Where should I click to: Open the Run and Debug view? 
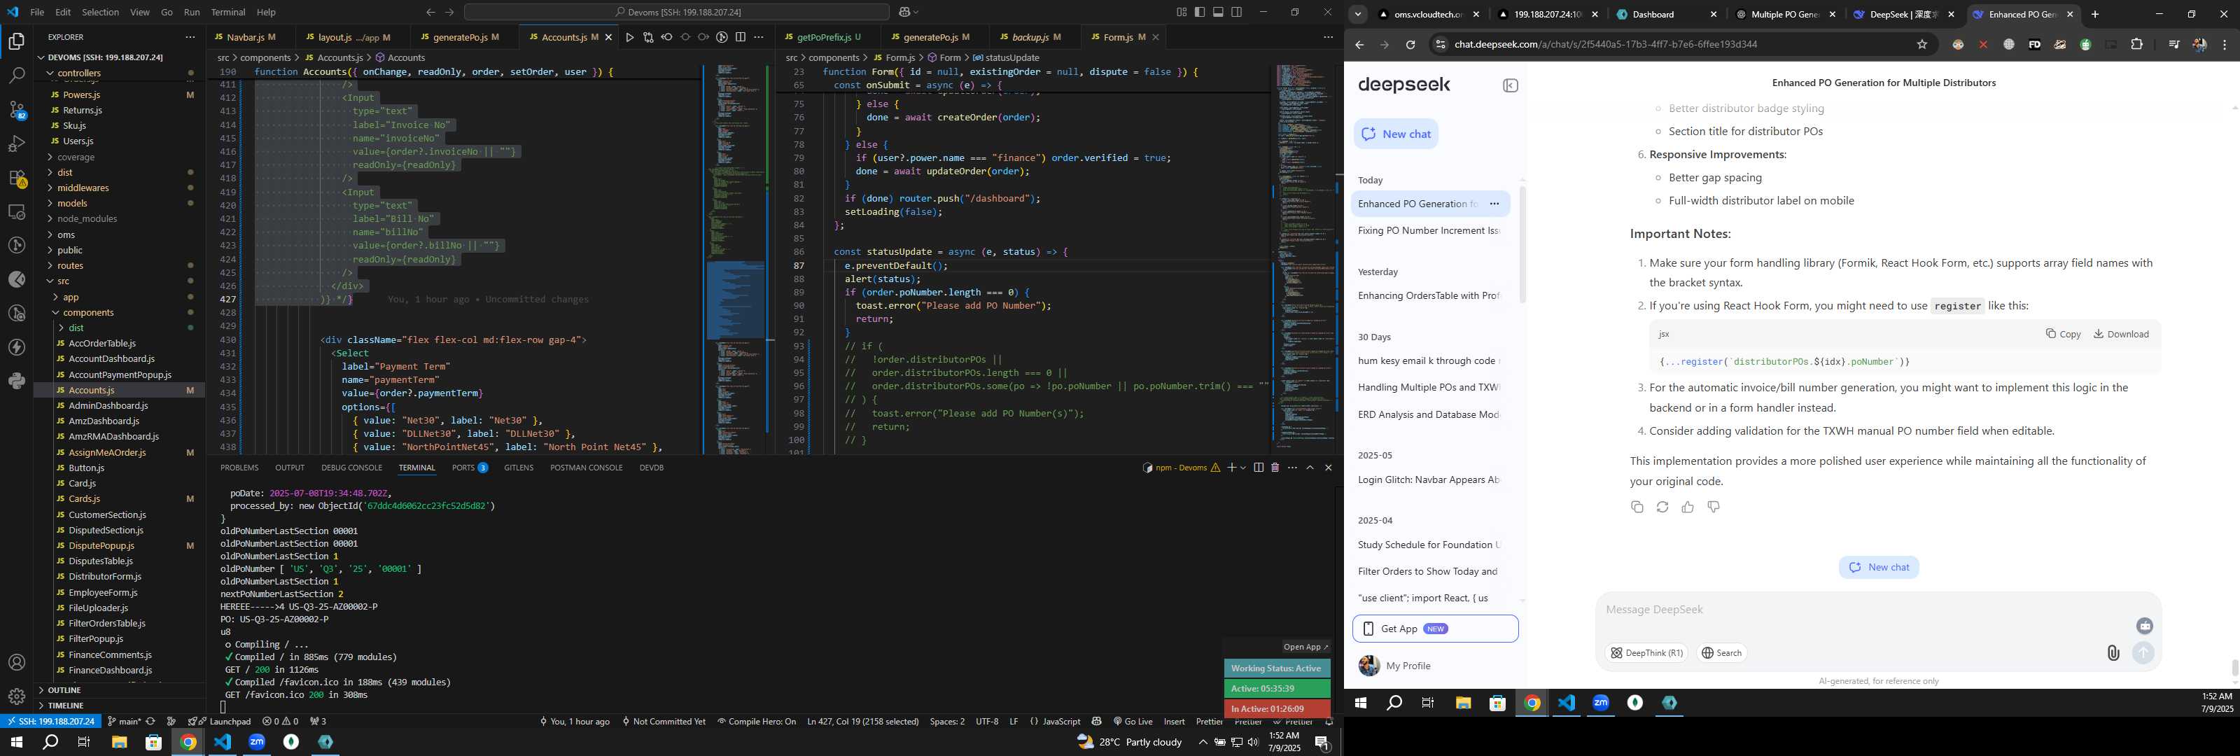click(17, 143)
